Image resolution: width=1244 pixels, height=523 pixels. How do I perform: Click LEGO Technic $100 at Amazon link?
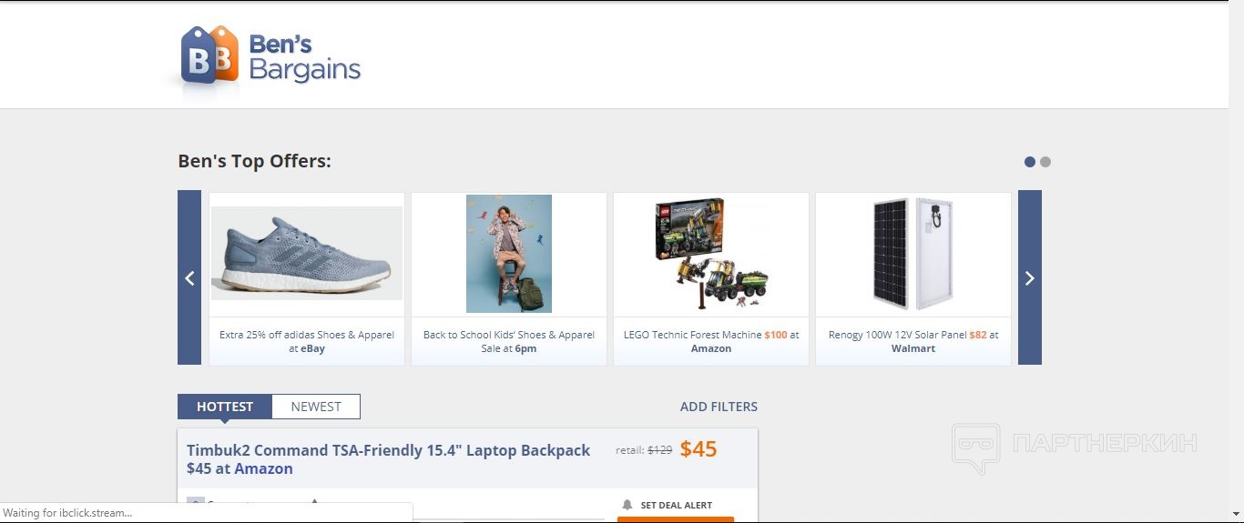711,341
